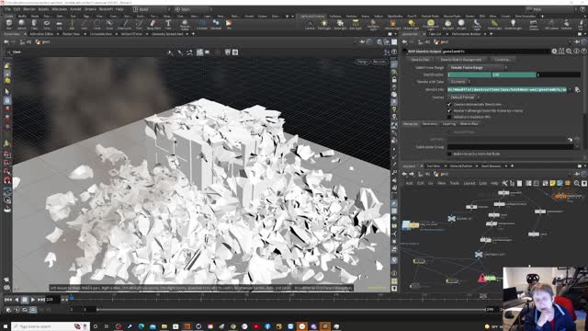
Task: Switch to the Animation Editor tab
Action: tap(41, 34)
